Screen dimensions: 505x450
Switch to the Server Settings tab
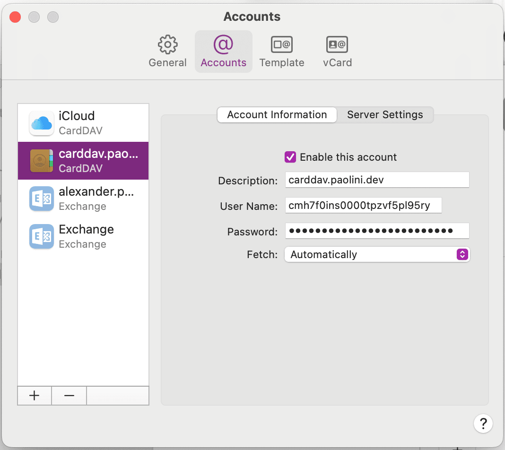tap(385, 114)
